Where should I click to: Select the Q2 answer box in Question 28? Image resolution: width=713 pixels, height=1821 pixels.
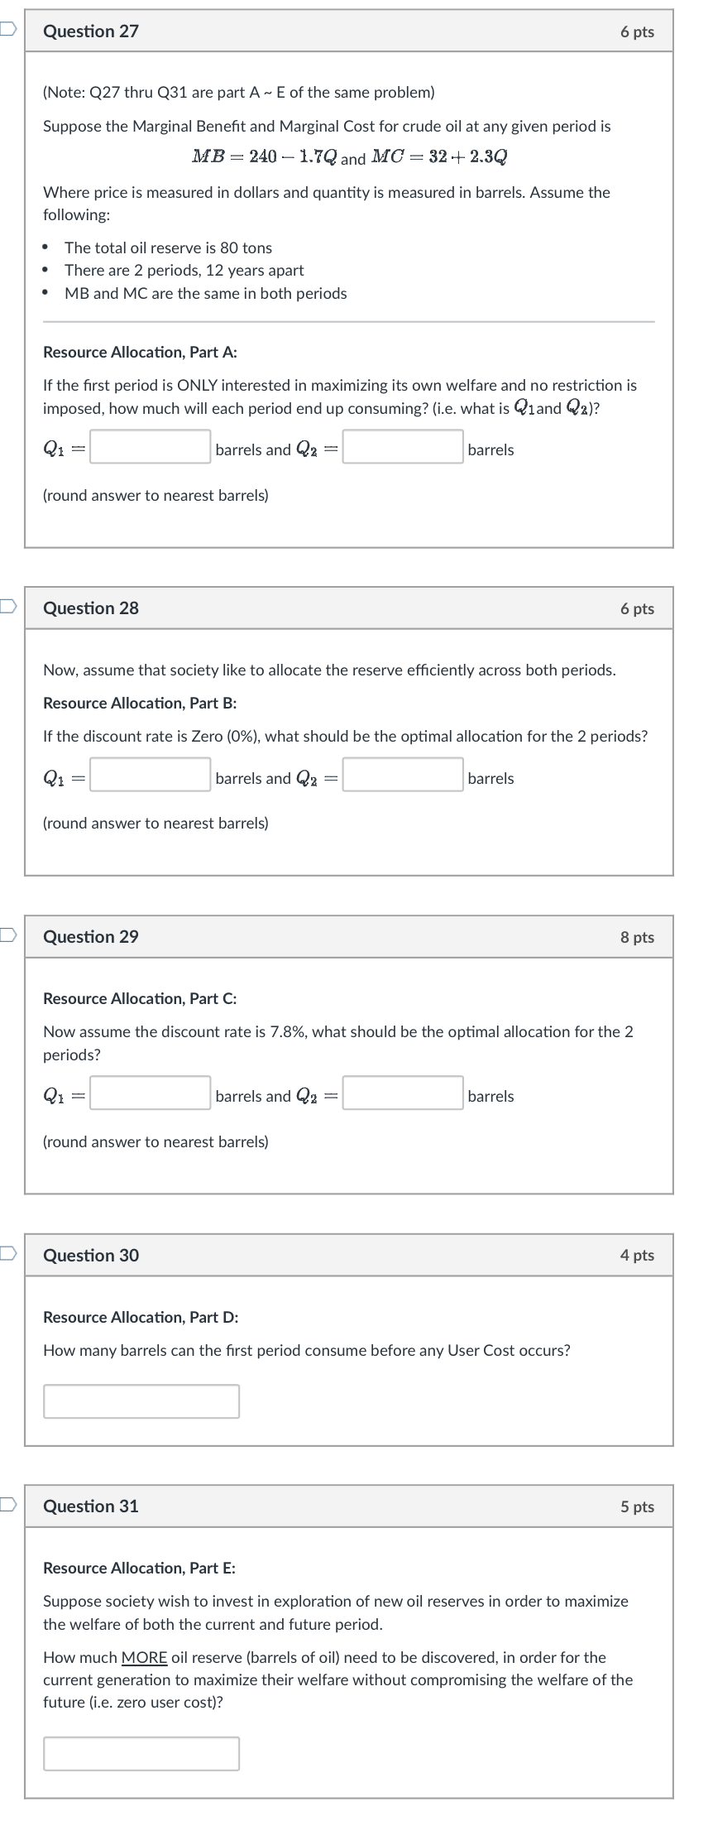pos(401,776)
